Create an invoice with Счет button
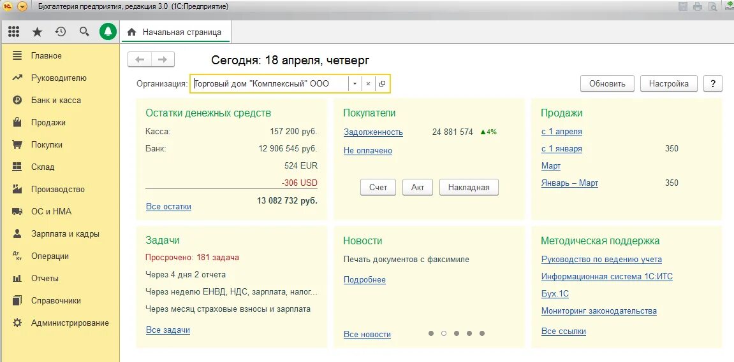This screenshot has height=362, width=734. [x=378, y=187]
